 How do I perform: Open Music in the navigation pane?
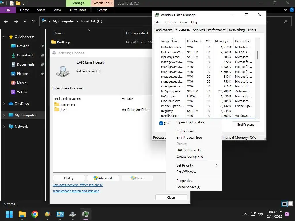(x=21, y=83)
